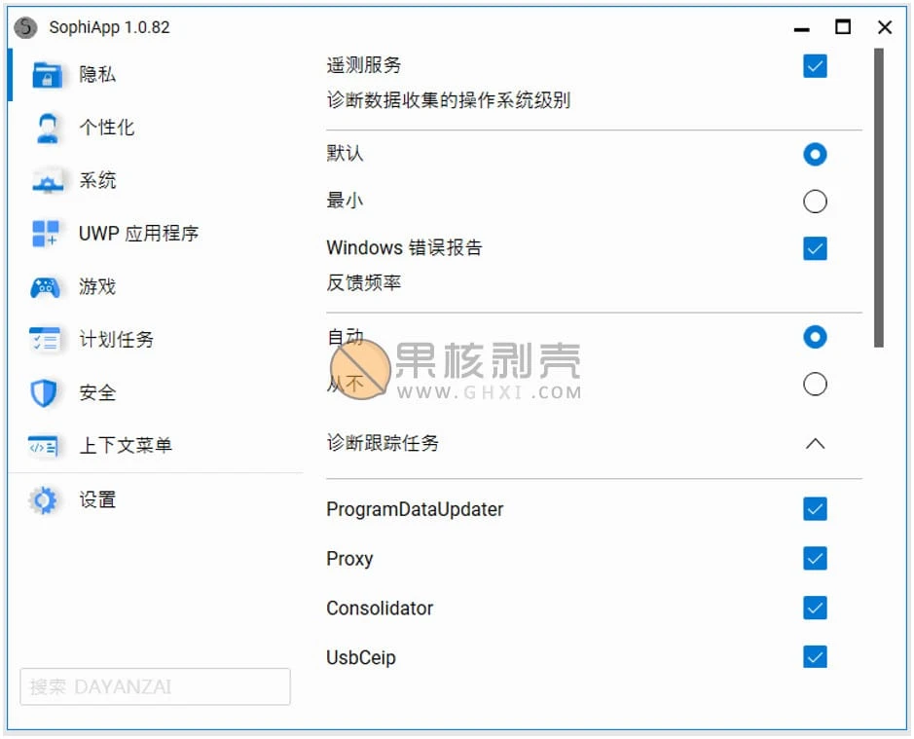914x739 pixels.
Task: Collapse the 诊断跟踪任务 section chevron
Action: [x=814, y=443]
